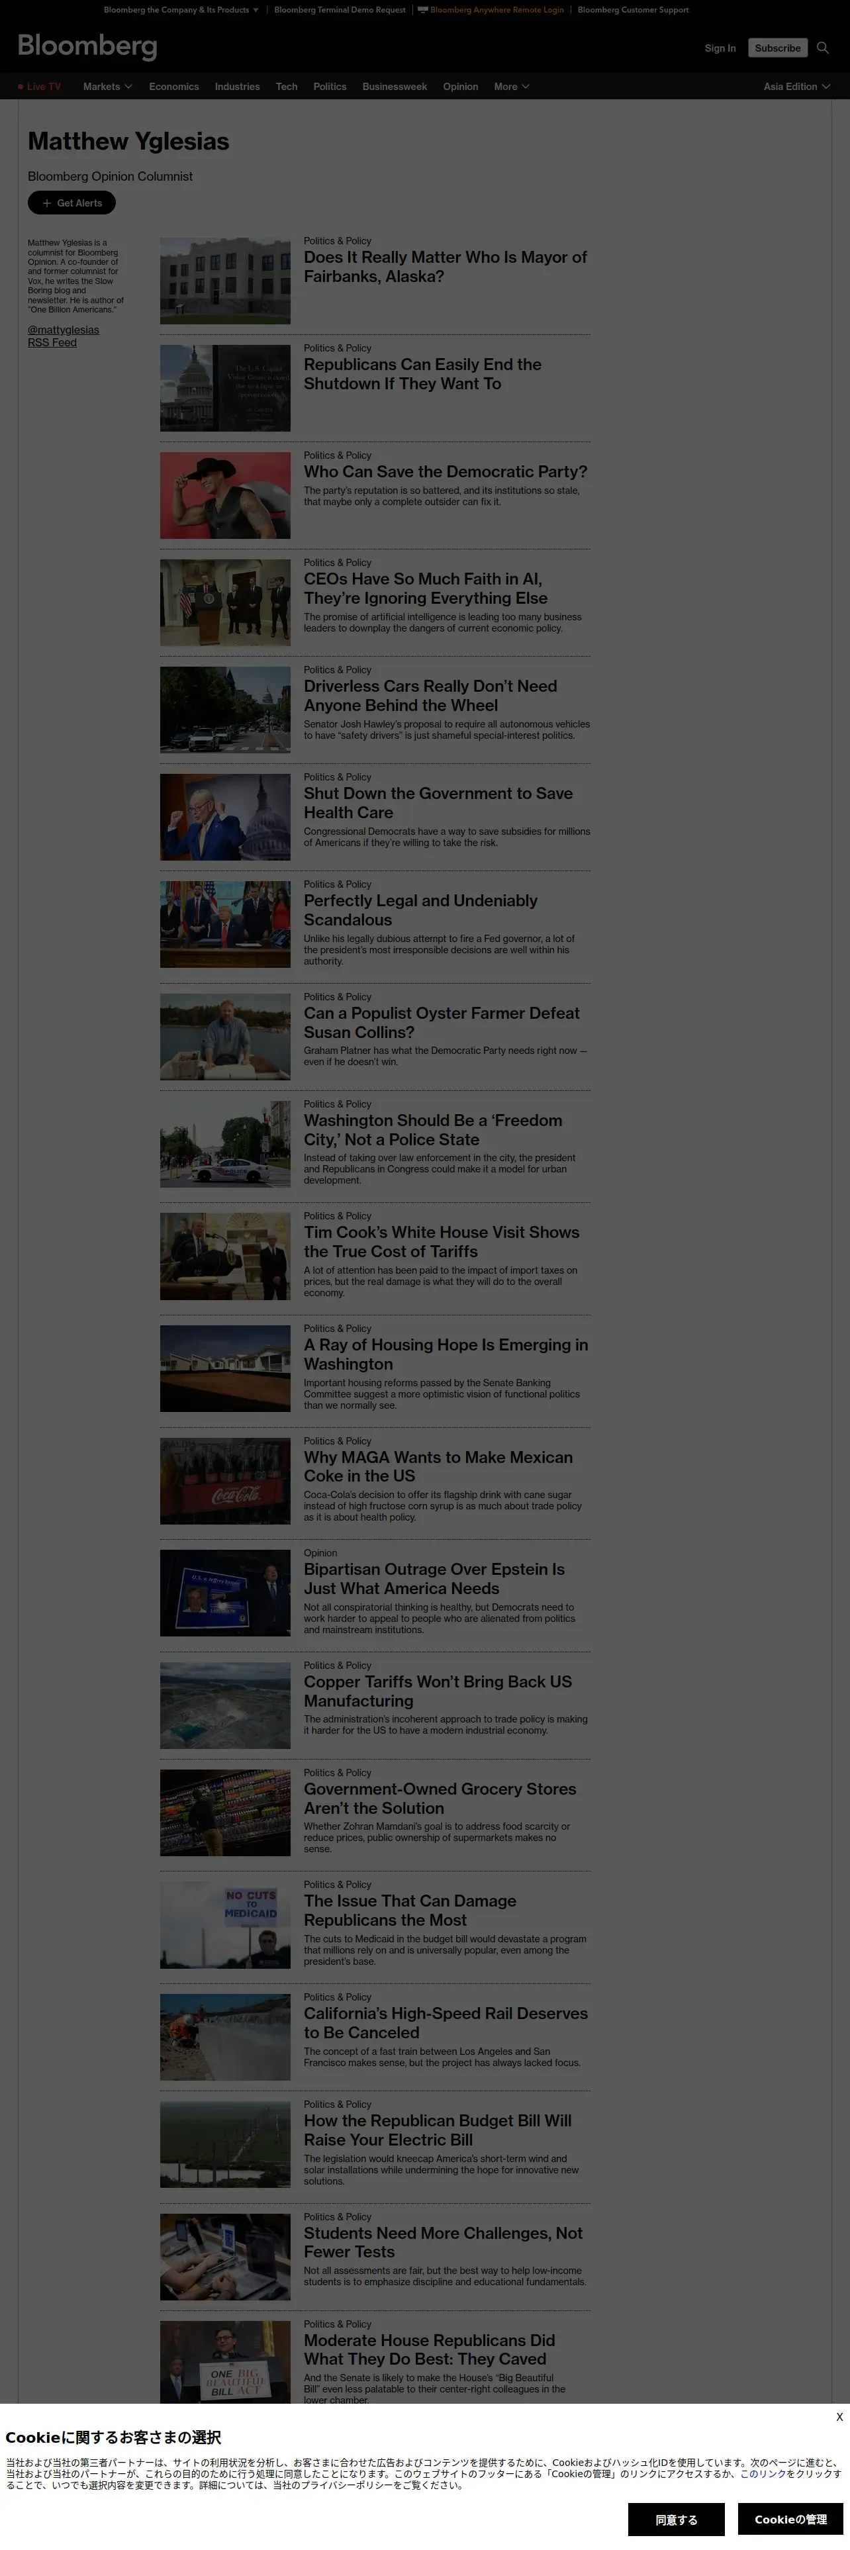
Task: Open the Economics section
Action: [x=174, y=87]
